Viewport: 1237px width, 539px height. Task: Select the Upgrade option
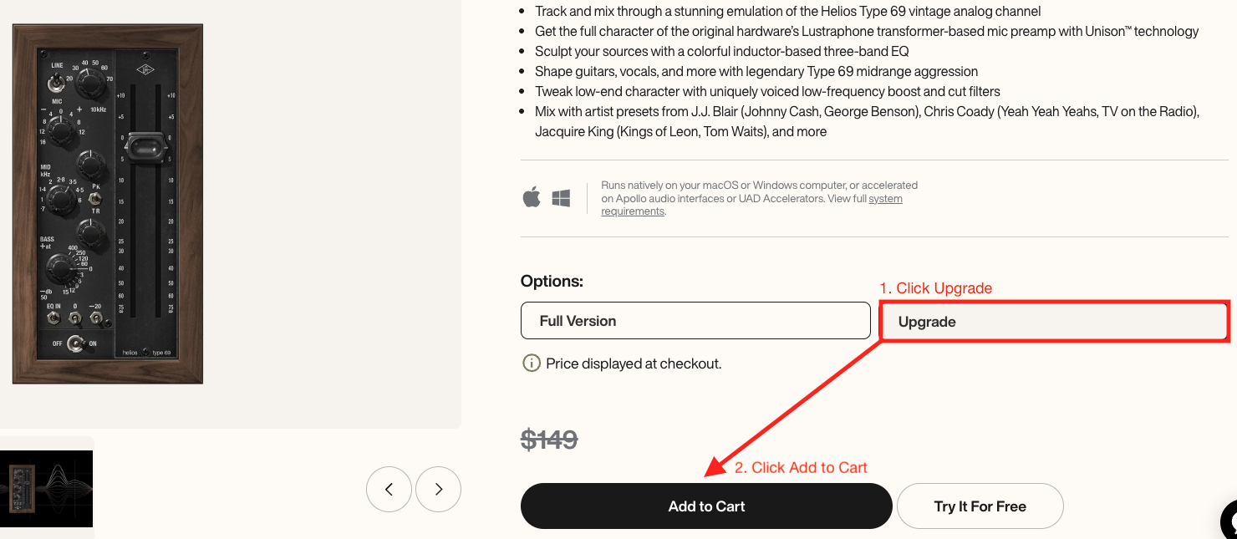click(x=1054, y=322)
